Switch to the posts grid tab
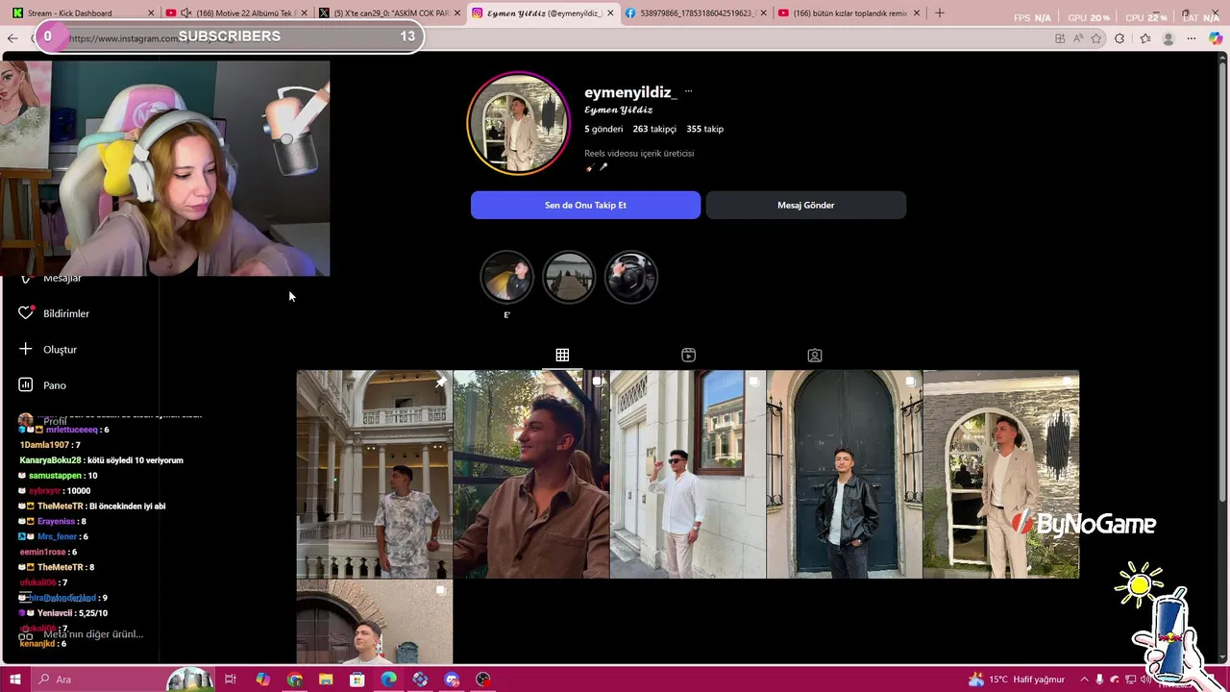 tap(562, 355)
